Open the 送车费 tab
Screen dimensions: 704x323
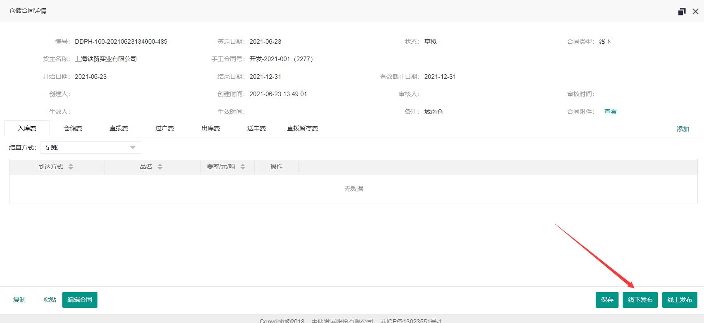(256, 128)
